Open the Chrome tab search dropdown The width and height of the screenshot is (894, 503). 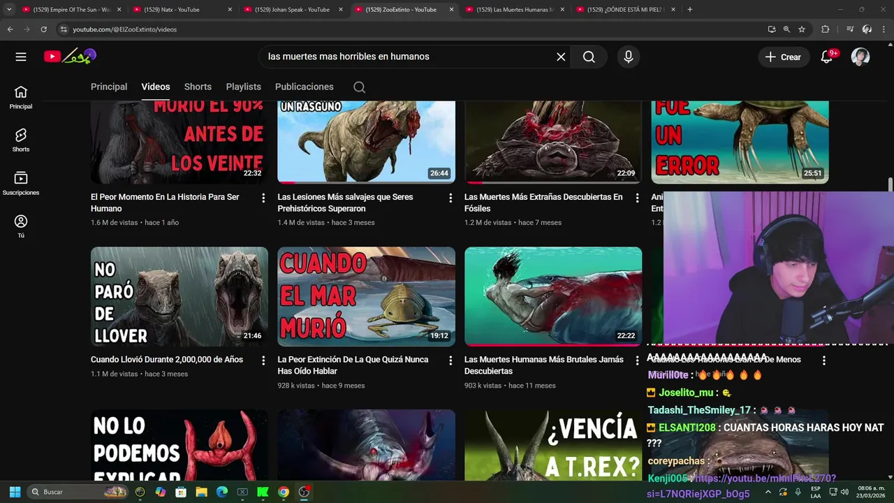coord(9,10)
